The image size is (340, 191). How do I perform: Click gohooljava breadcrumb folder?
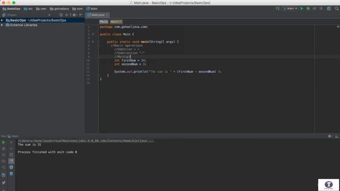59,9
